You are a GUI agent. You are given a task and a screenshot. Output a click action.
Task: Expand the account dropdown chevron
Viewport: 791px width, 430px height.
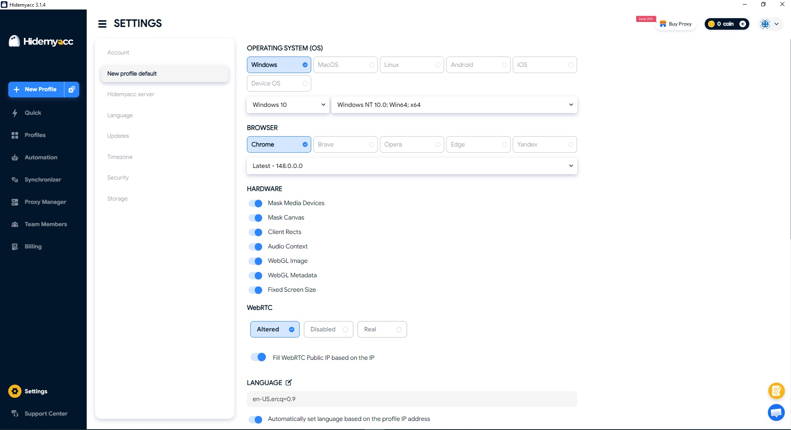[x=777, y=24]
